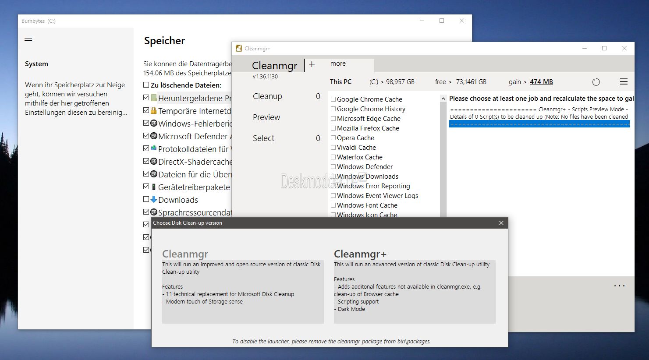Click the 'This PC' label
The width and height of the screenshot is (649, 360).
(x=340, y=82)
